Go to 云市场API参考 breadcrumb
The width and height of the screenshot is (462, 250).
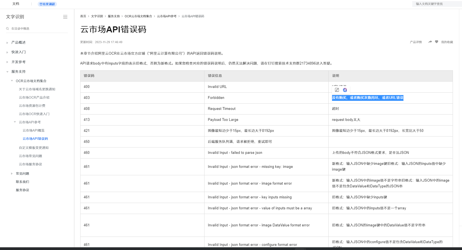pyautogui.click(x=167, y=16)
